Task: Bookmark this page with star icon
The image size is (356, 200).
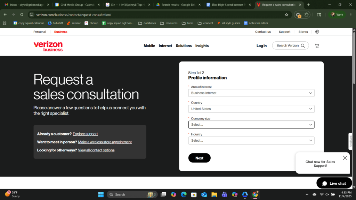Action: pos(286,15)
